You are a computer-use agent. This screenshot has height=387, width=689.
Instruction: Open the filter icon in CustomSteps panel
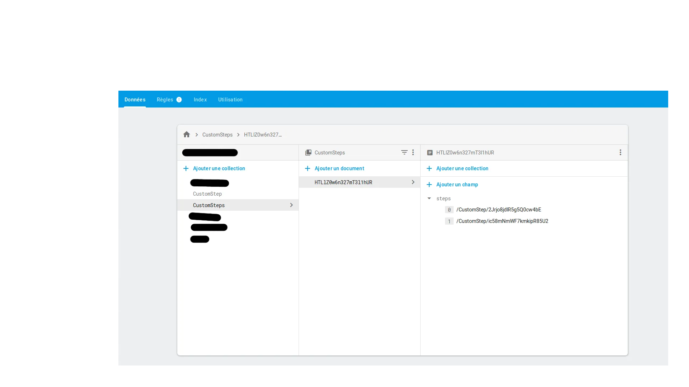404,152
